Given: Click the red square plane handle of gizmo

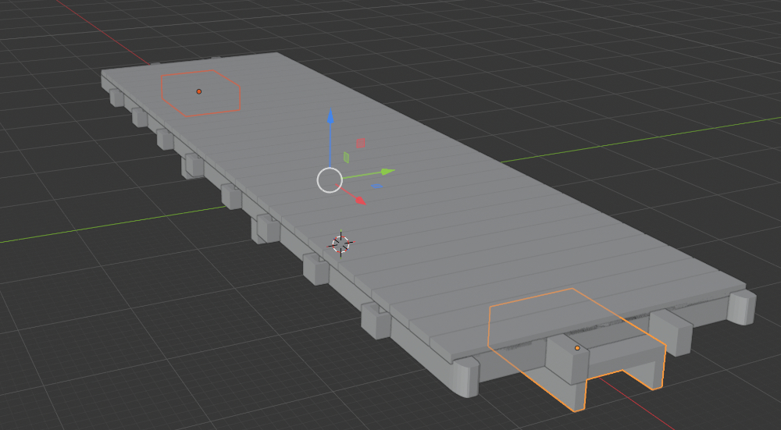Looking at the screenshot, I should point(361,144).
